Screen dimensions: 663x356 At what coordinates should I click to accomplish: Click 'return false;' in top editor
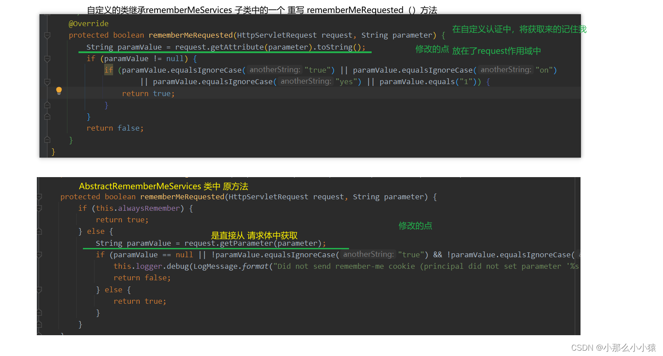pos(115,128)
